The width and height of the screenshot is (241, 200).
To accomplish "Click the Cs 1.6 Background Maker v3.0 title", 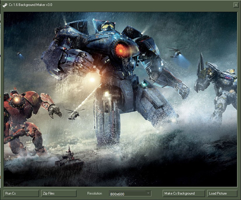I will 31,5.
